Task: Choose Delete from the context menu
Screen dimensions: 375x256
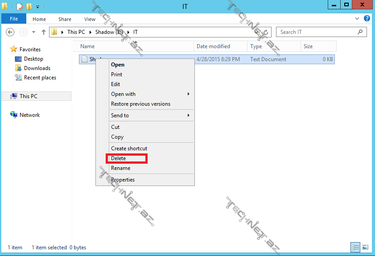Action: [119, 158]
